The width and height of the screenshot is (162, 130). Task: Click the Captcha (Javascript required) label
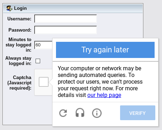(x=19, y=83)
